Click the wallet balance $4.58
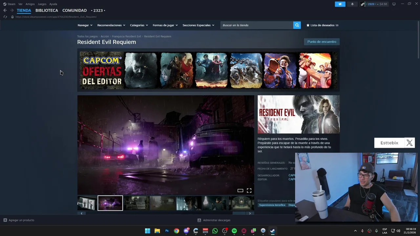This screenshot has height=236, width=420. [x=383, y=4]
